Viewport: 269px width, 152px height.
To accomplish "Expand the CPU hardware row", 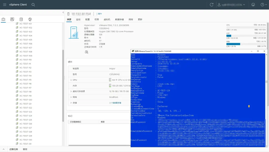I will (71, 80).
